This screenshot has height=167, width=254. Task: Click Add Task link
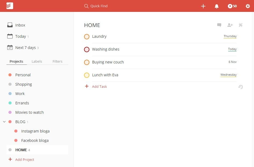99,86
